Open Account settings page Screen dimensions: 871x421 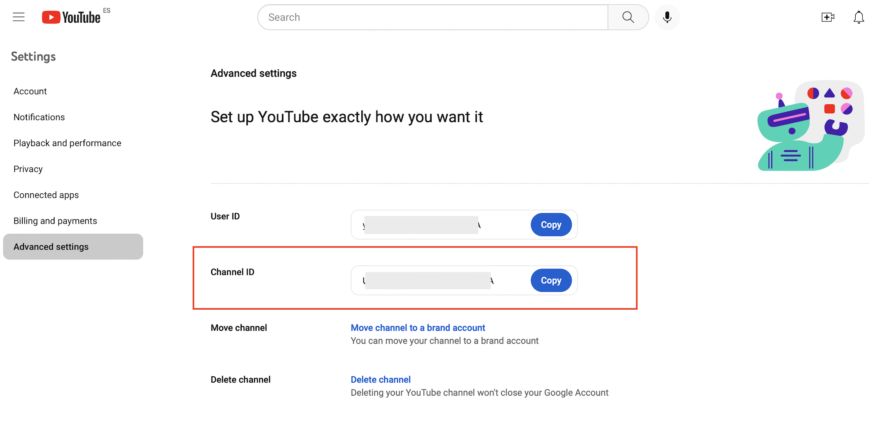(30, 91)
